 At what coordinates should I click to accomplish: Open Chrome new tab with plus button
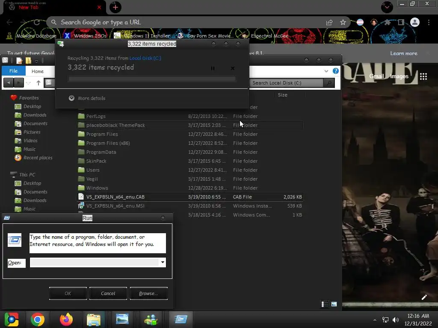(115, 8)
